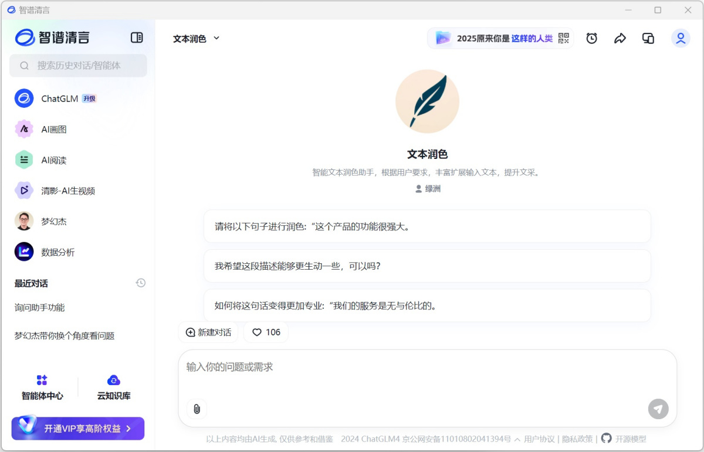Open the alarm clock icon in header

point(592,38)
